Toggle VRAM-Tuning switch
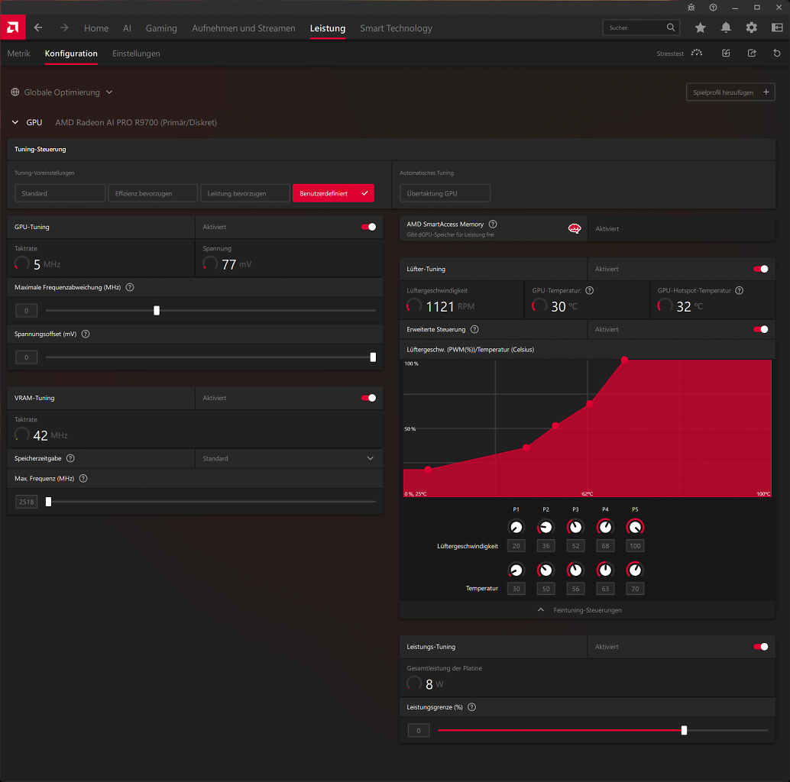 368,398
